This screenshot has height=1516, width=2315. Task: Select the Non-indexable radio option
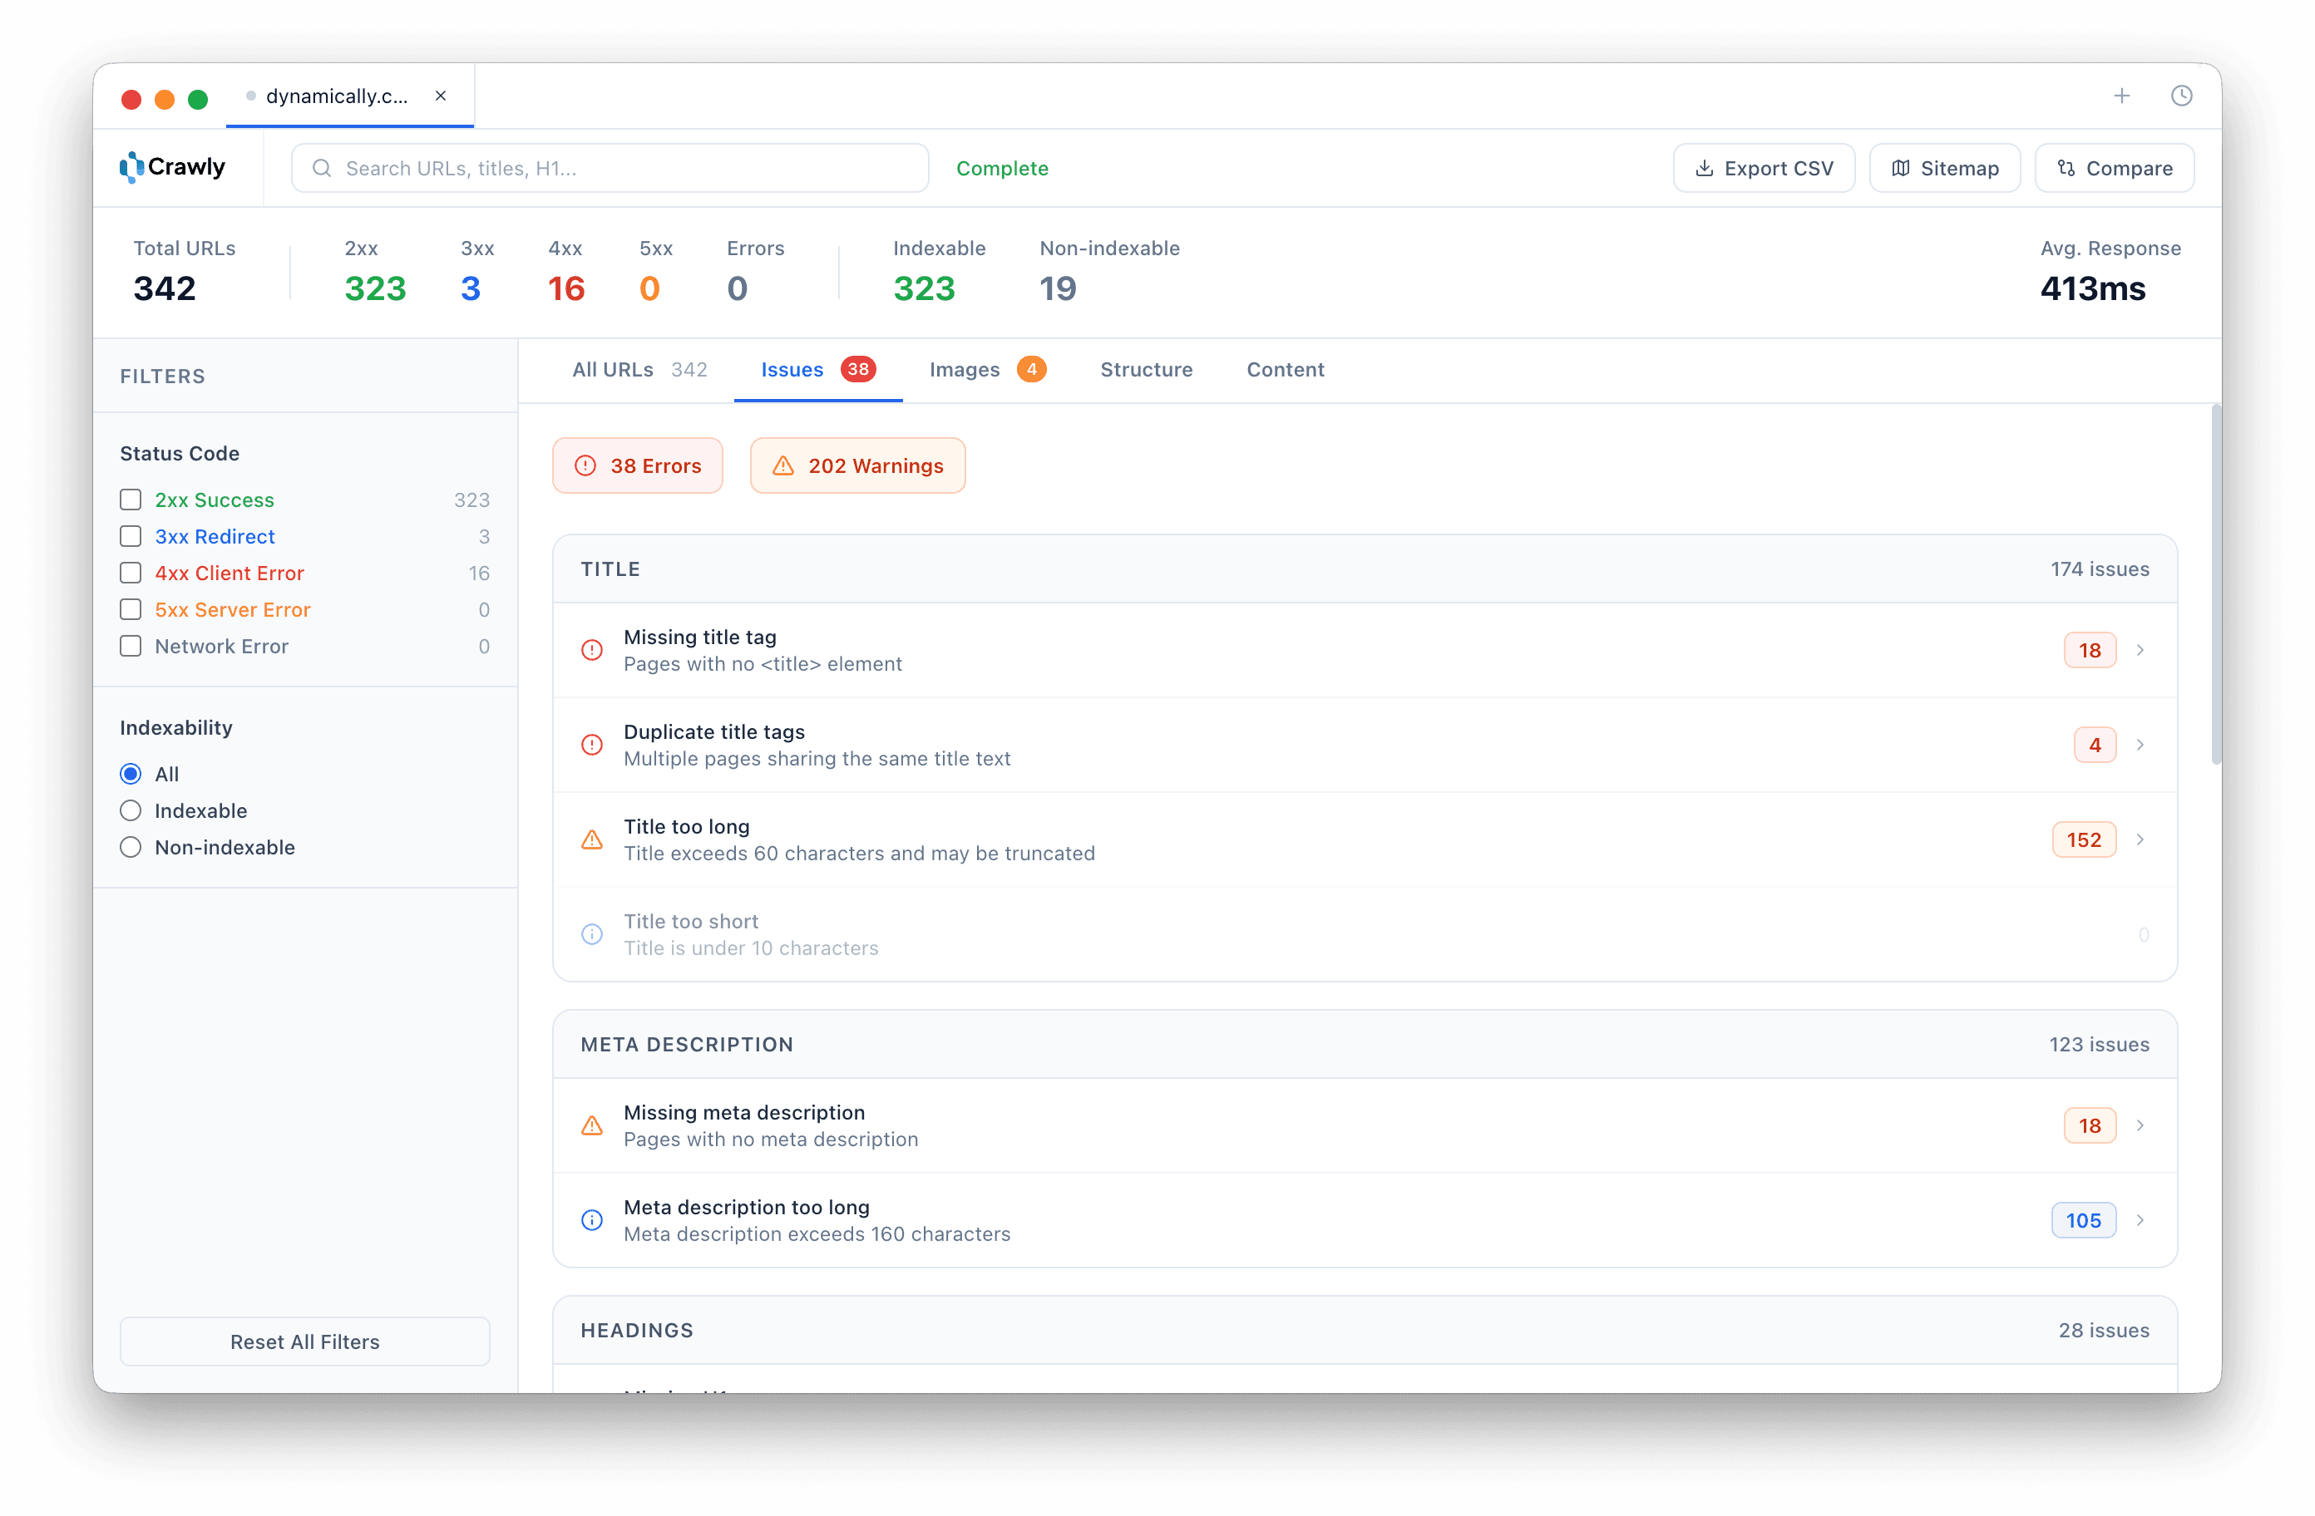click(x=131, y=847)
